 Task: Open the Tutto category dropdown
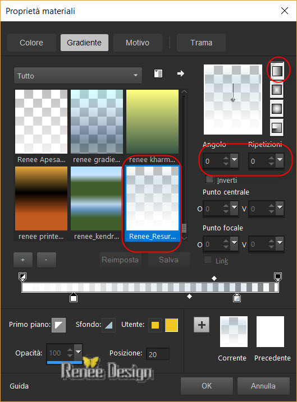(x=78, y=76)
